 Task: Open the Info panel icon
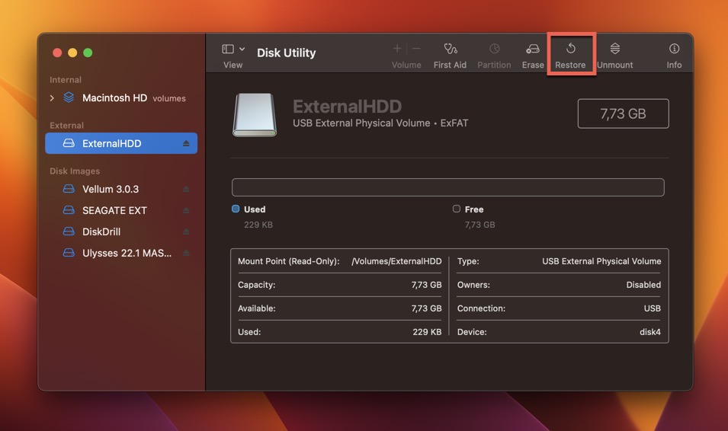(x=674, y=49)
